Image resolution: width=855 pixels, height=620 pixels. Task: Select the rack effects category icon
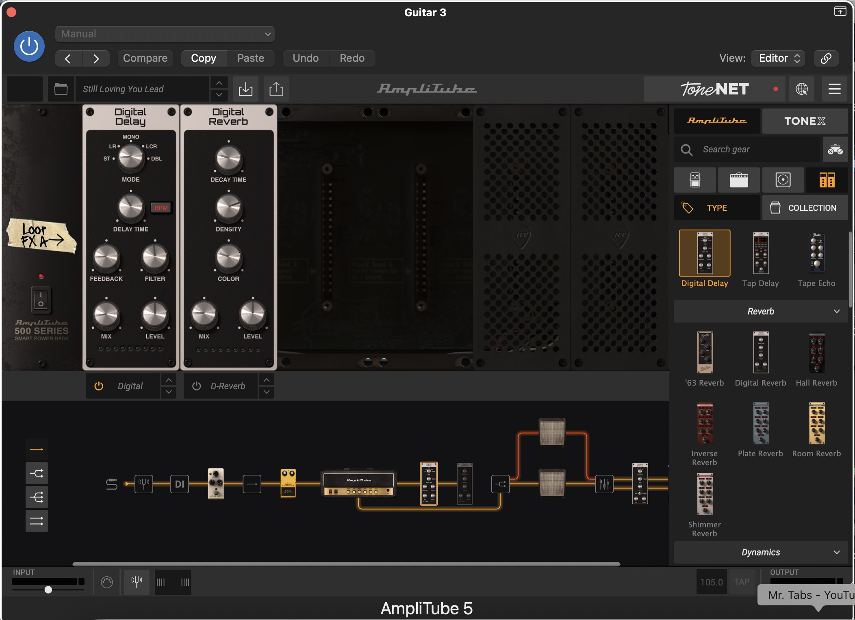pyautogui.click(x=827, y=180)
